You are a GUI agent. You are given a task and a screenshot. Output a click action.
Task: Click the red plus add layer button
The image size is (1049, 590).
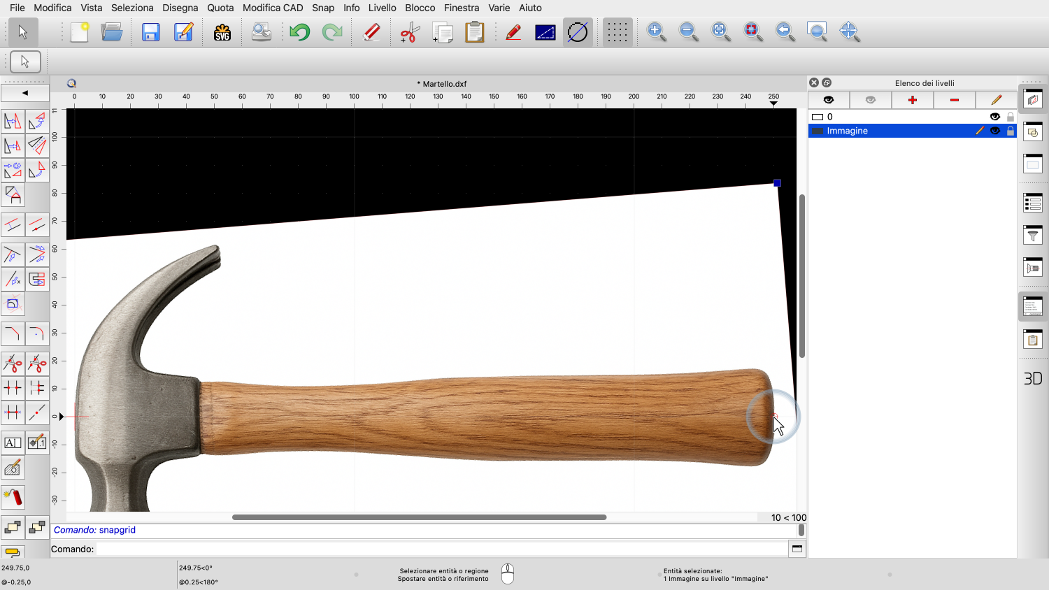[912, 100]
